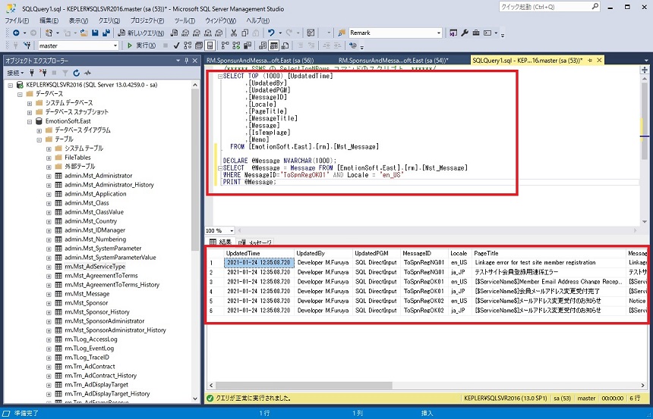This screenshot has height=419, width=653.
Task: Select the rm.Mst_Sponsor_History table
Action: click(97, 312)
